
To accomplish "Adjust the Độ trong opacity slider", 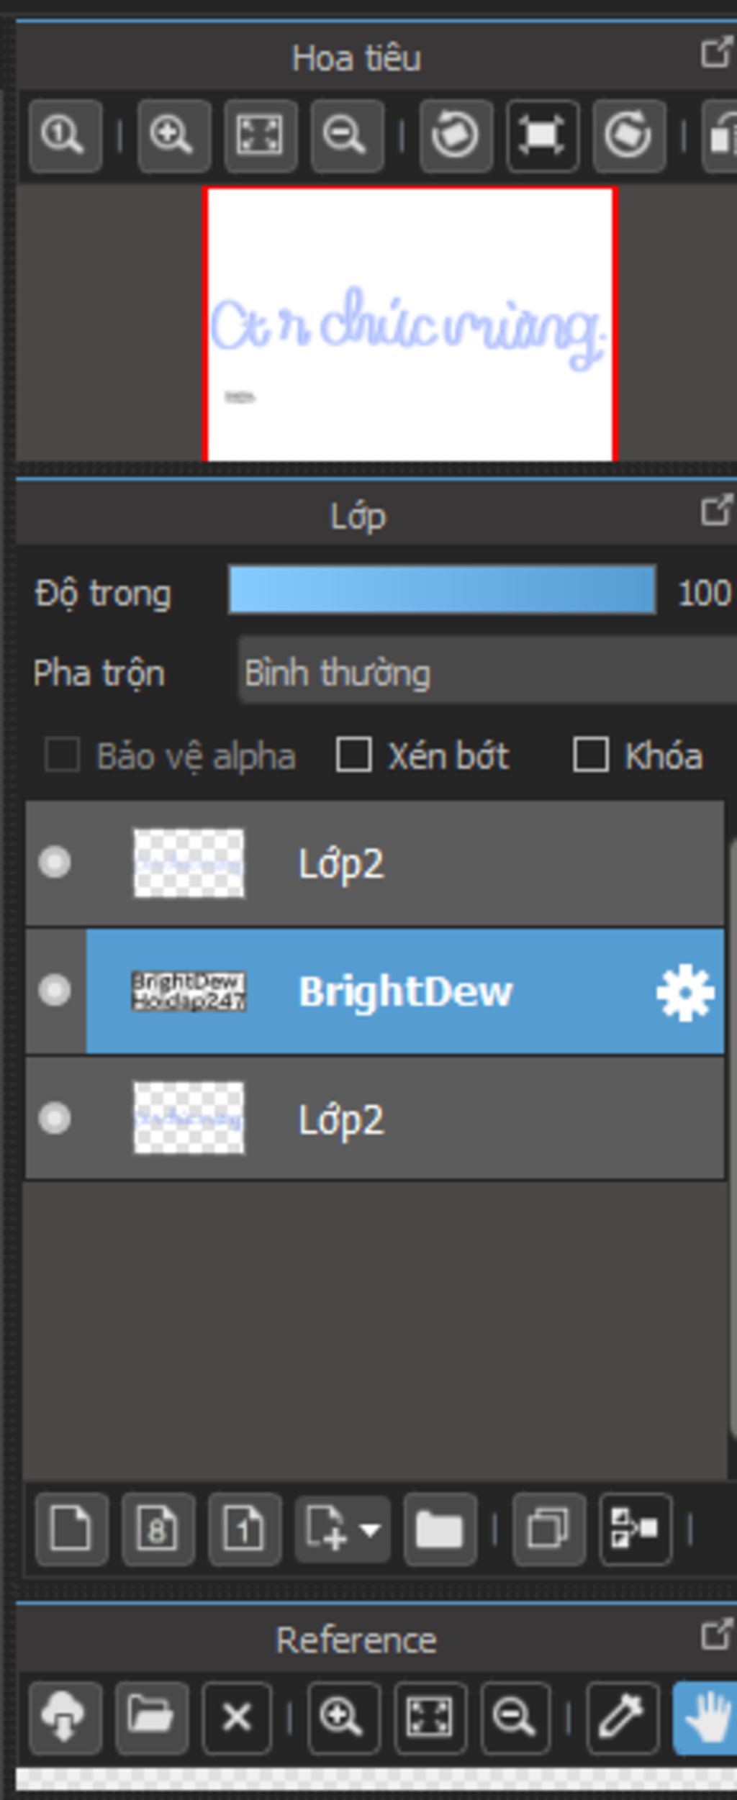I will (x=441, y=590).
